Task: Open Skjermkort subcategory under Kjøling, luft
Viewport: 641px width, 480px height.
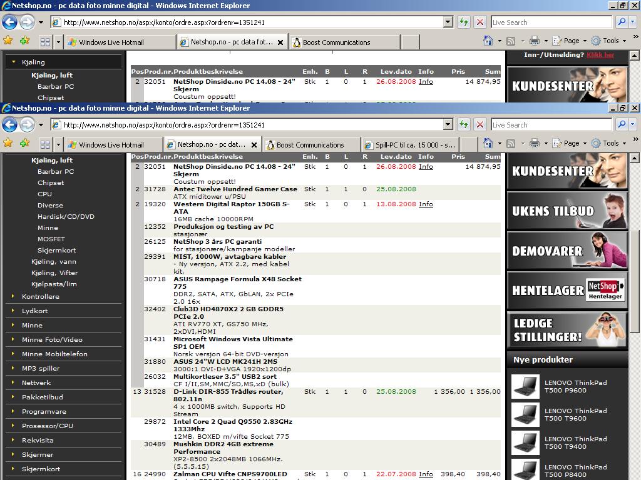Action: tap(56, 250)
